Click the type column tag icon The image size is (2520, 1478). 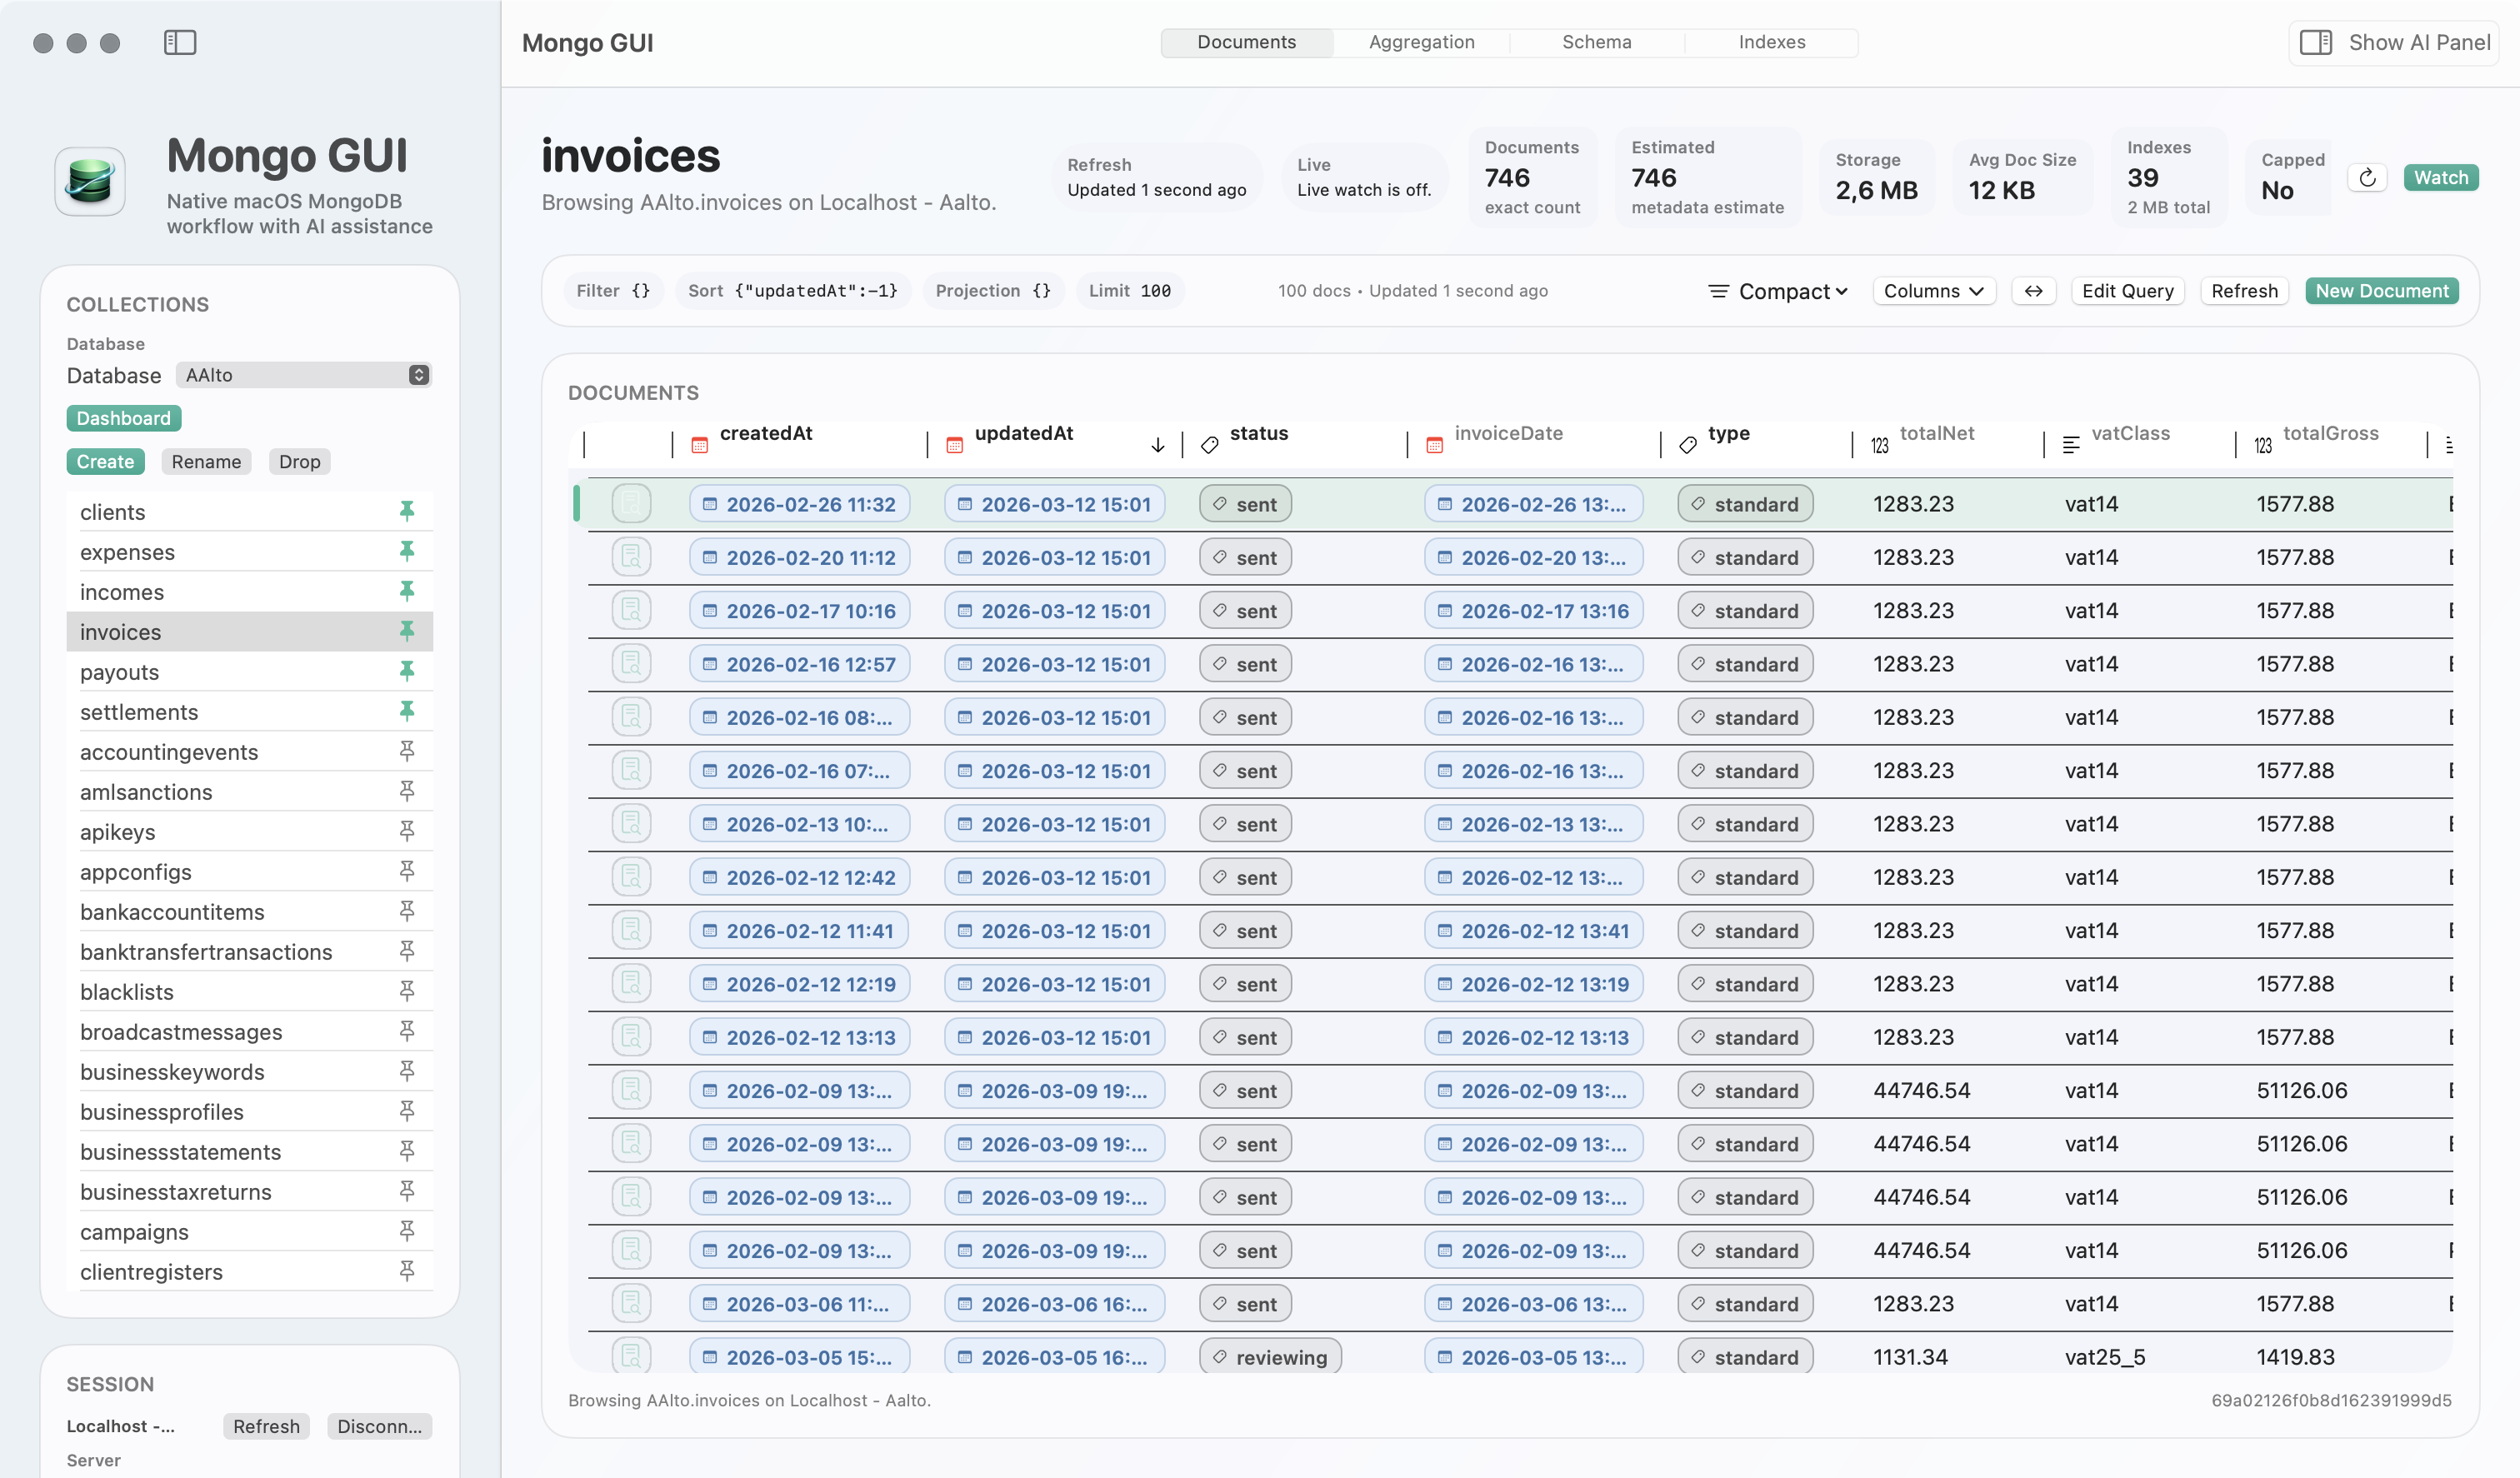[1688, 445]
